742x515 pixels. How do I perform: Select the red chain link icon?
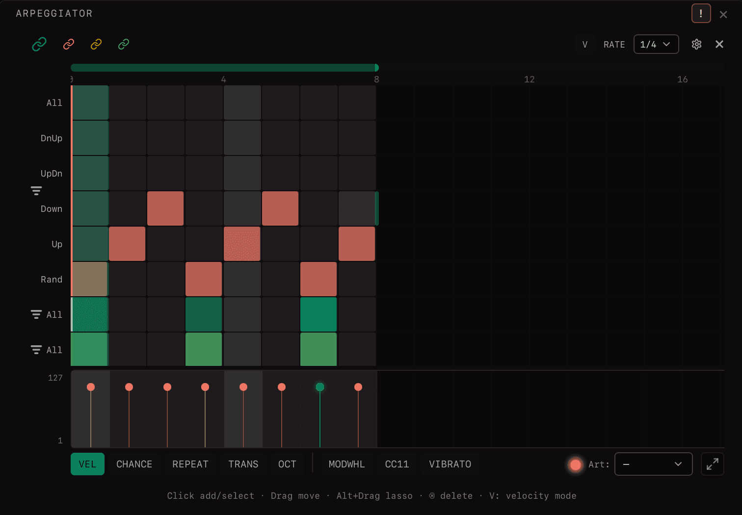click(68, 44)
